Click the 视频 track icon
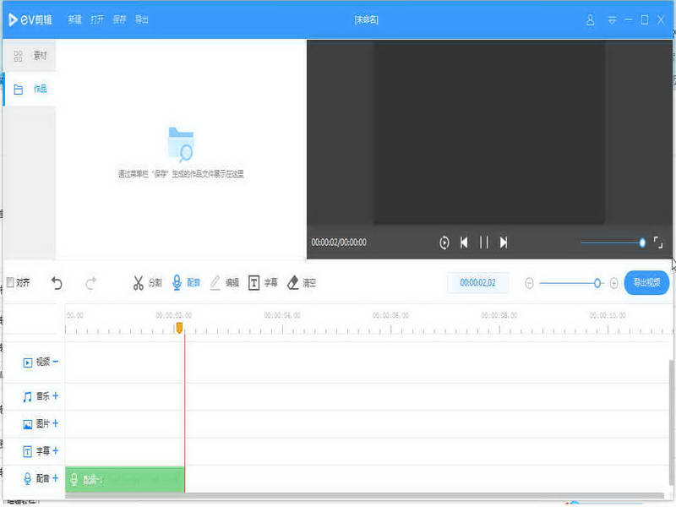This screenshot has width=676, height=507. pyautogui.click(x=28, y=363)
